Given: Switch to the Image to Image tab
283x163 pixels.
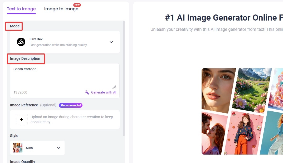Looking at the screenshot, I should 61,9.
